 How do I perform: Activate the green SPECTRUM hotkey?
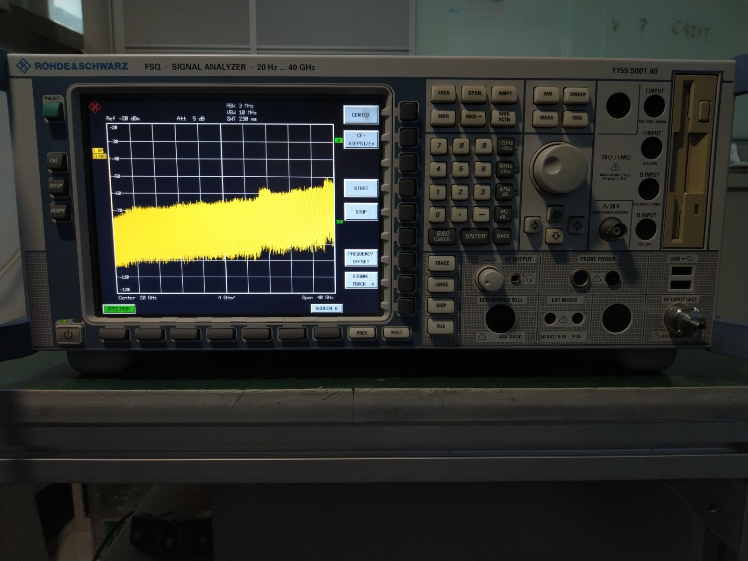(119, 309)
